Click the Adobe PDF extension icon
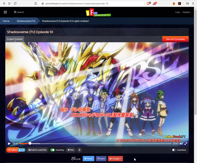 tap(180, 4)
